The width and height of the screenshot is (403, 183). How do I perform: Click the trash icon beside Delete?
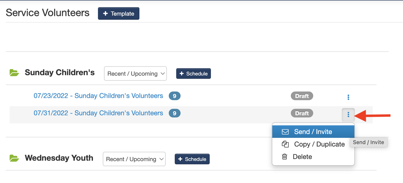click(x=285, y=157)
